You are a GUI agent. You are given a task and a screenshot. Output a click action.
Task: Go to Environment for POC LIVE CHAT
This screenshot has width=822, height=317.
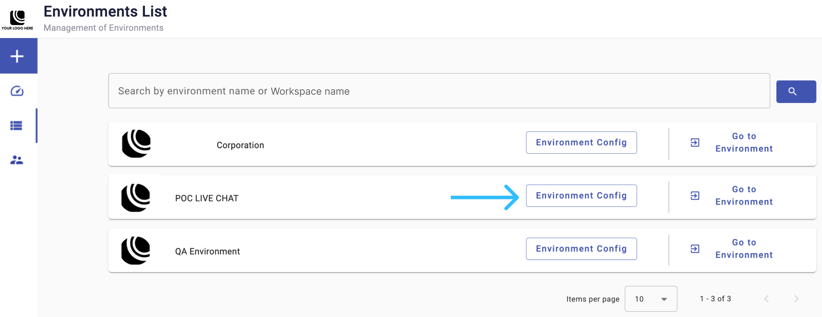point(732,195)
